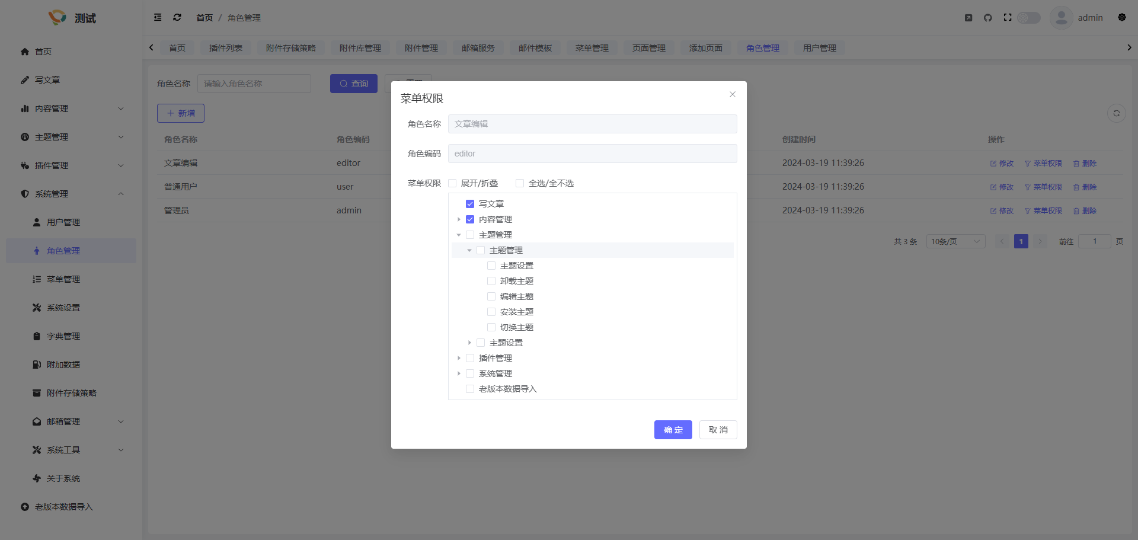
Task: Click the refresh icon beside breadcrumb
Action: [177, 18]
